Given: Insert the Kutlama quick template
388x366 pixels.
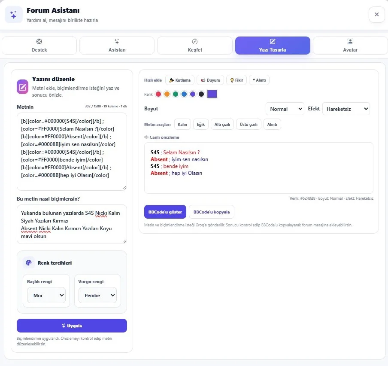Looking at the screenshot, I should [x=180, y=80].
